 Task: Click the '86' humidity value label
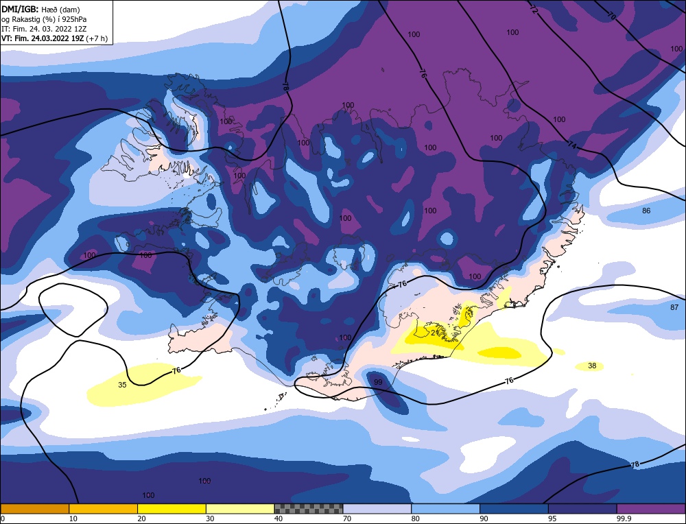click(x=646, y=211)
